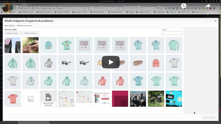Click the Añadir a la galería button
221x124 pixels.
209,118
